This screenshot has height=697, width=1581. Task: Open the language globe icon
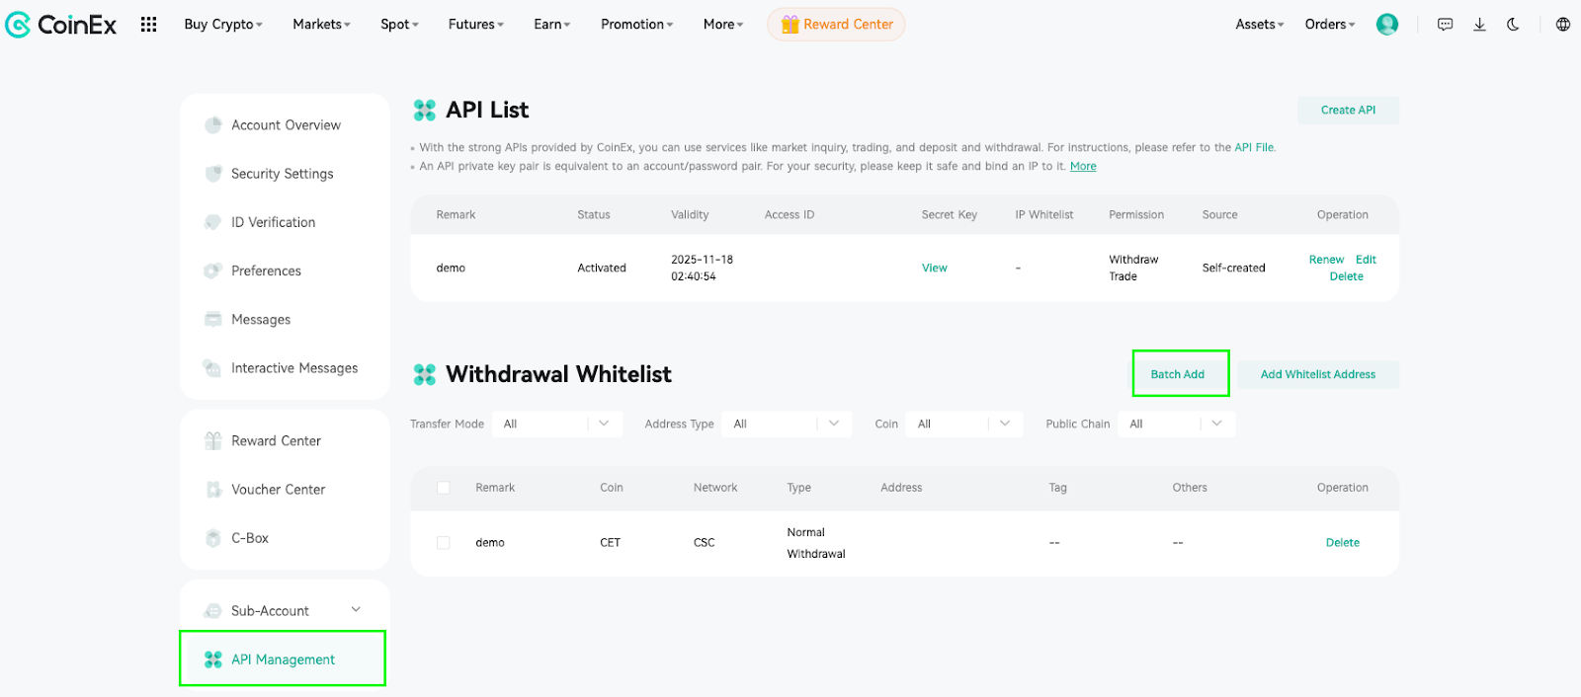(1562, 25)
